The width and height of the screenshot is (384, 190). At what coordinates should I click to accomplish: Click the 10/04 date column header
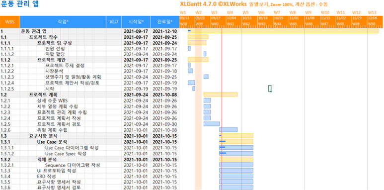pos(231,18)
